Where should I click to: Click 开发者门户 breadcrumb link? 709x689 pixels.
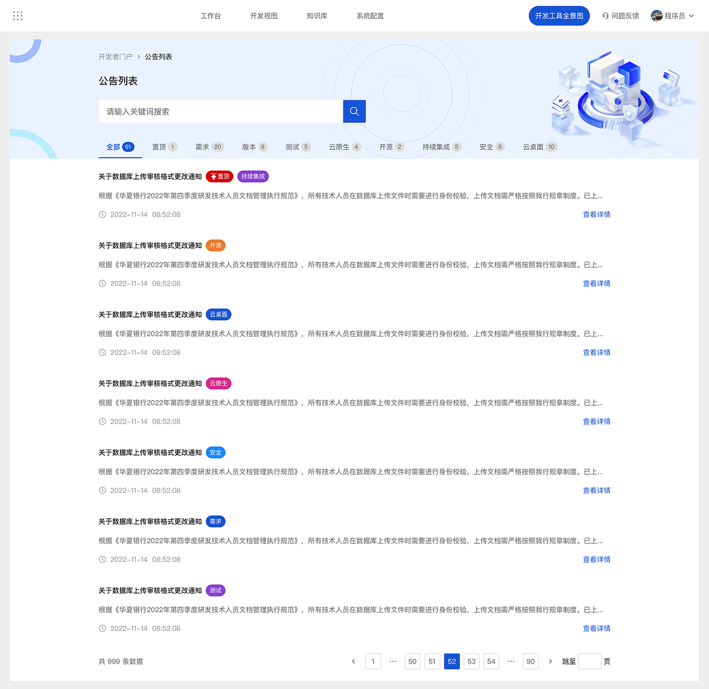click(115, 57)
